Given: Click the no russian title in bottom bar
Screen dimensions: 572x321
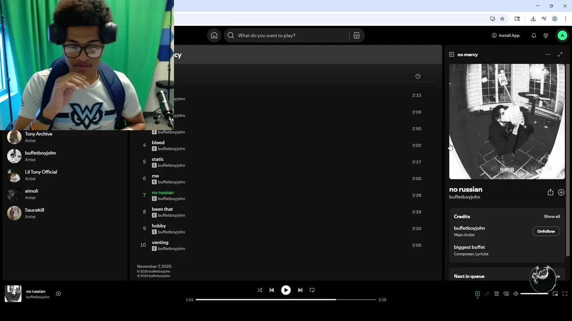Looking at the screenshot, I should point(36,292).
